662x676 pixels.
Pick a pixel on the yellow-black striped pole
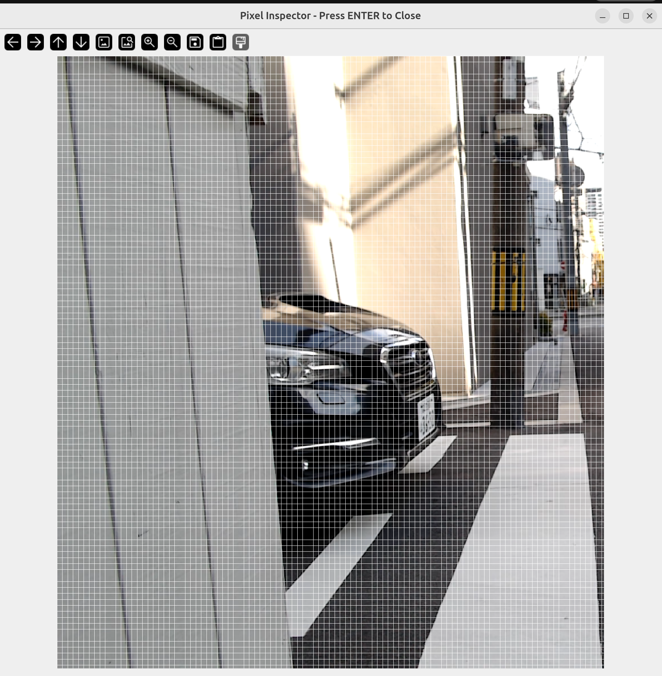click(508, 281)
